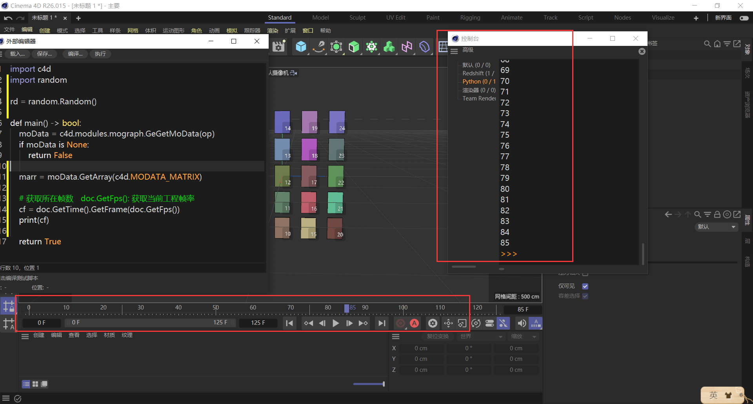Go back in attribute manager history
Screen dimensions: 753x404
tap(668, 214)
